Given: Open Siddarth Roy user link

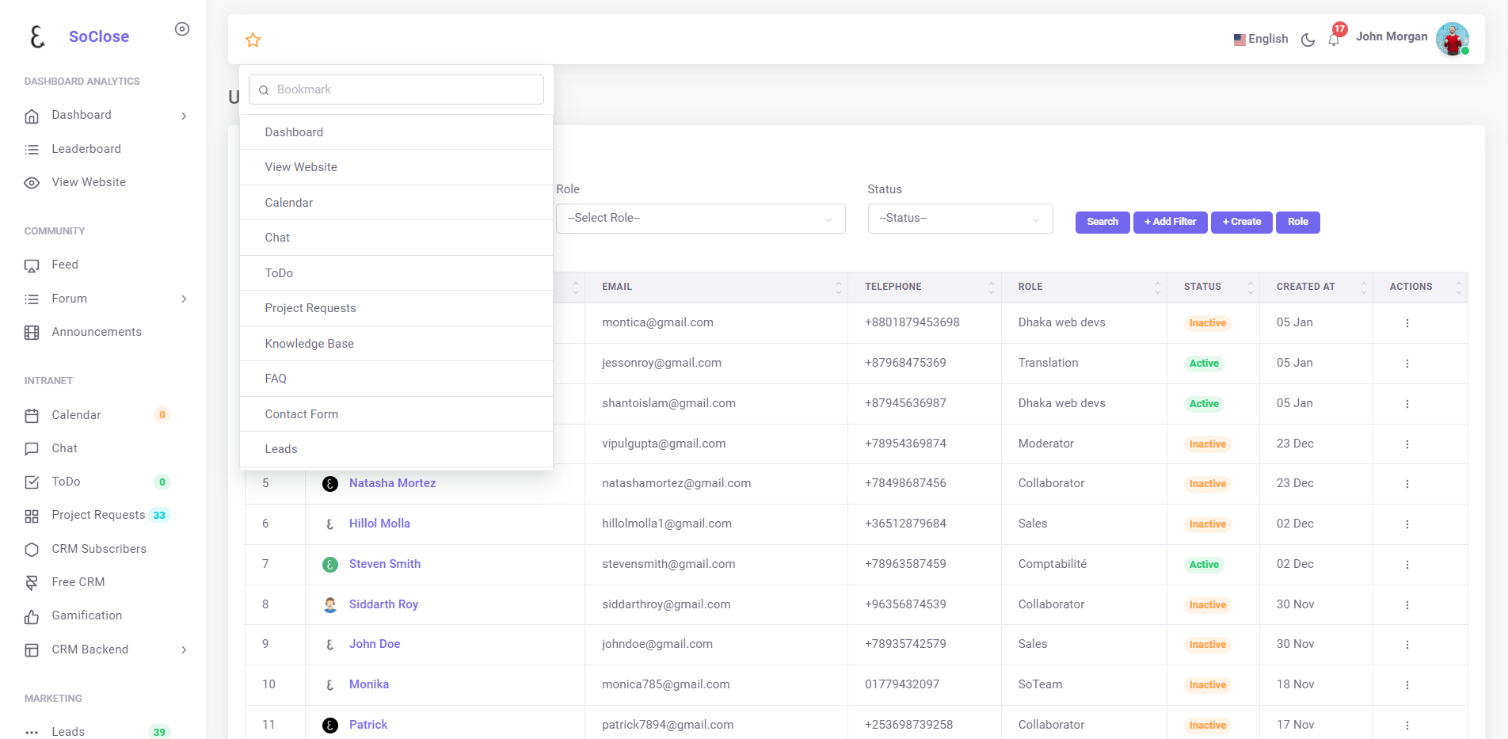Looking at the screenshot, I should tap(383, 604).
